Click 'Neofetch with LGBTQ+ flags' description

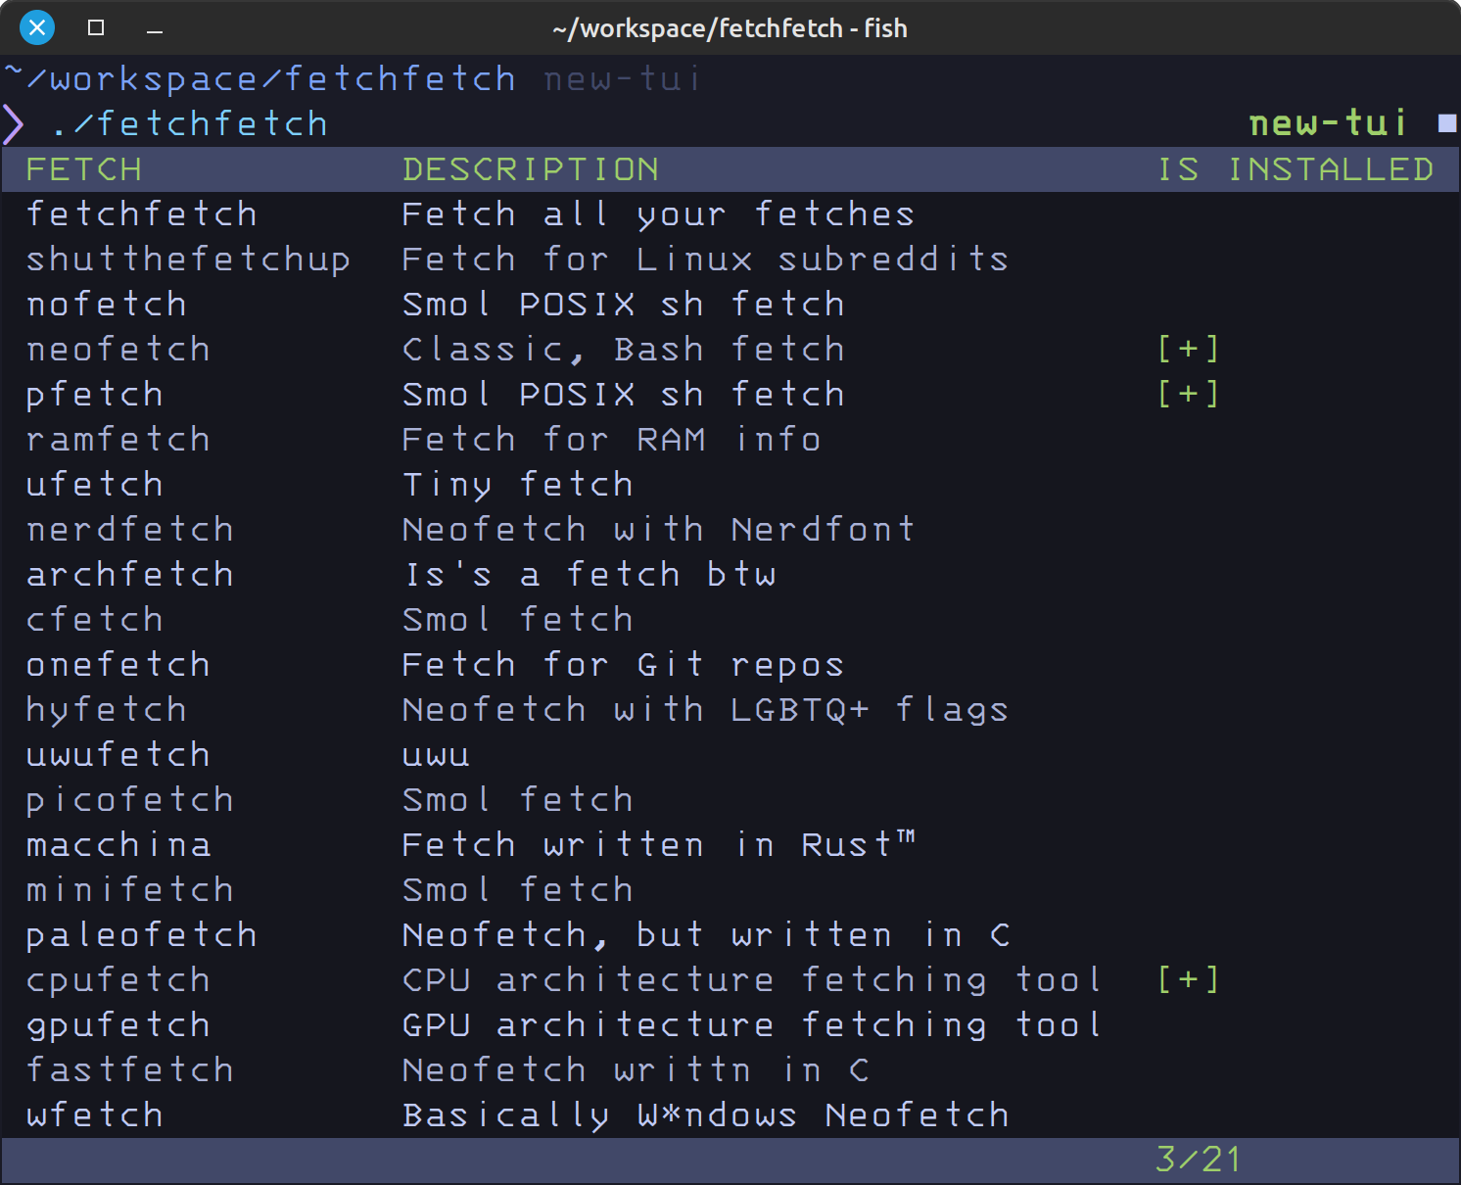[705, 710]
